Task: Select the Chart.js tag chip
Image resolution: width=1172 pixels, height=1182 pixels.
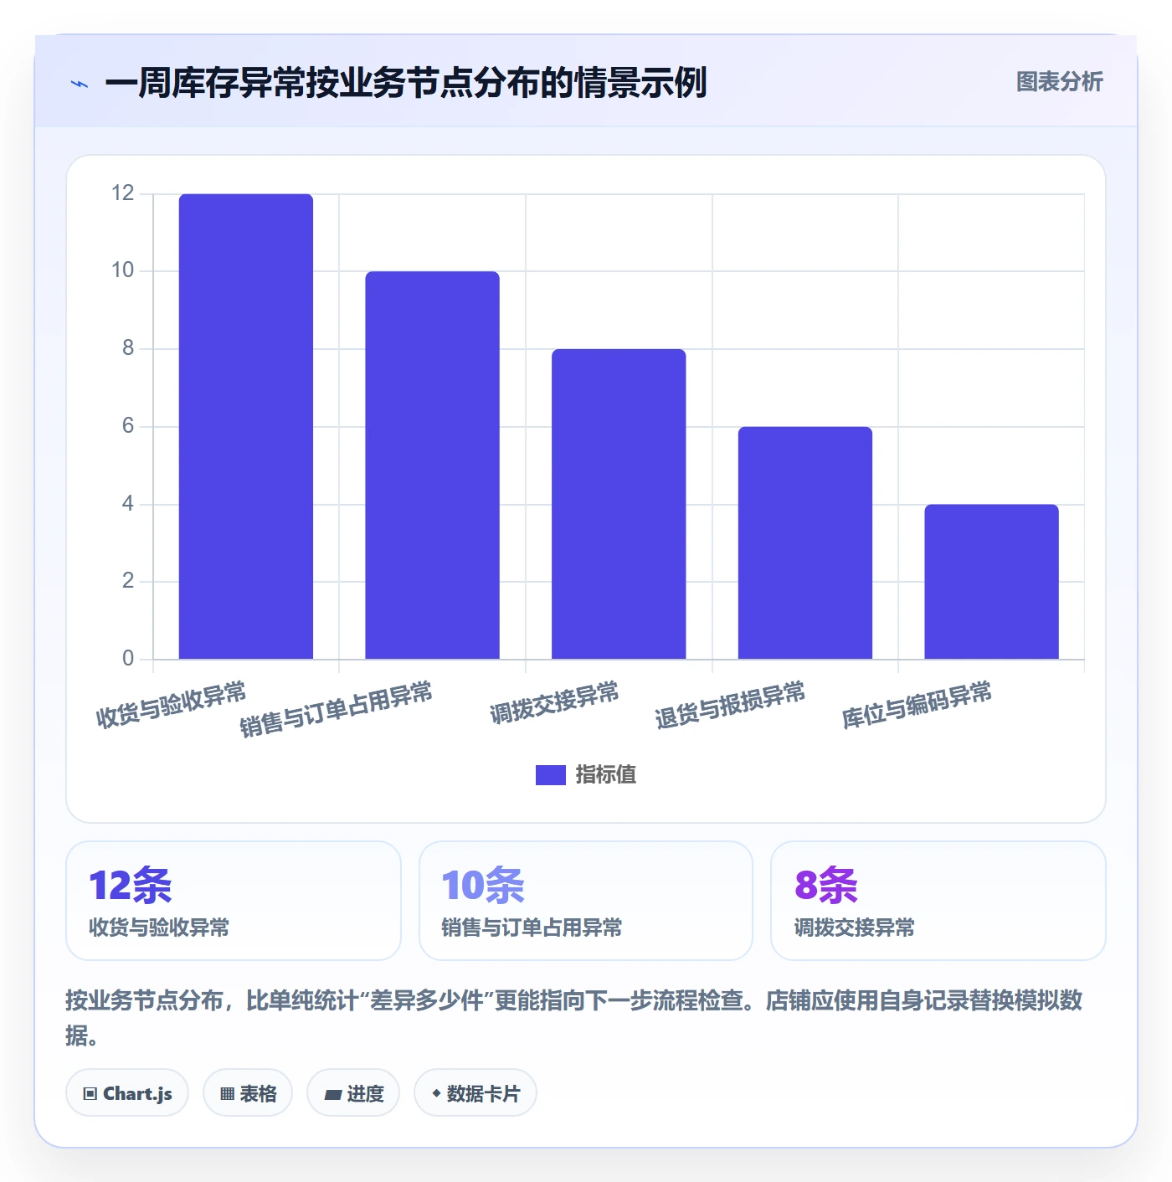Action: [x=127, y=1093]
